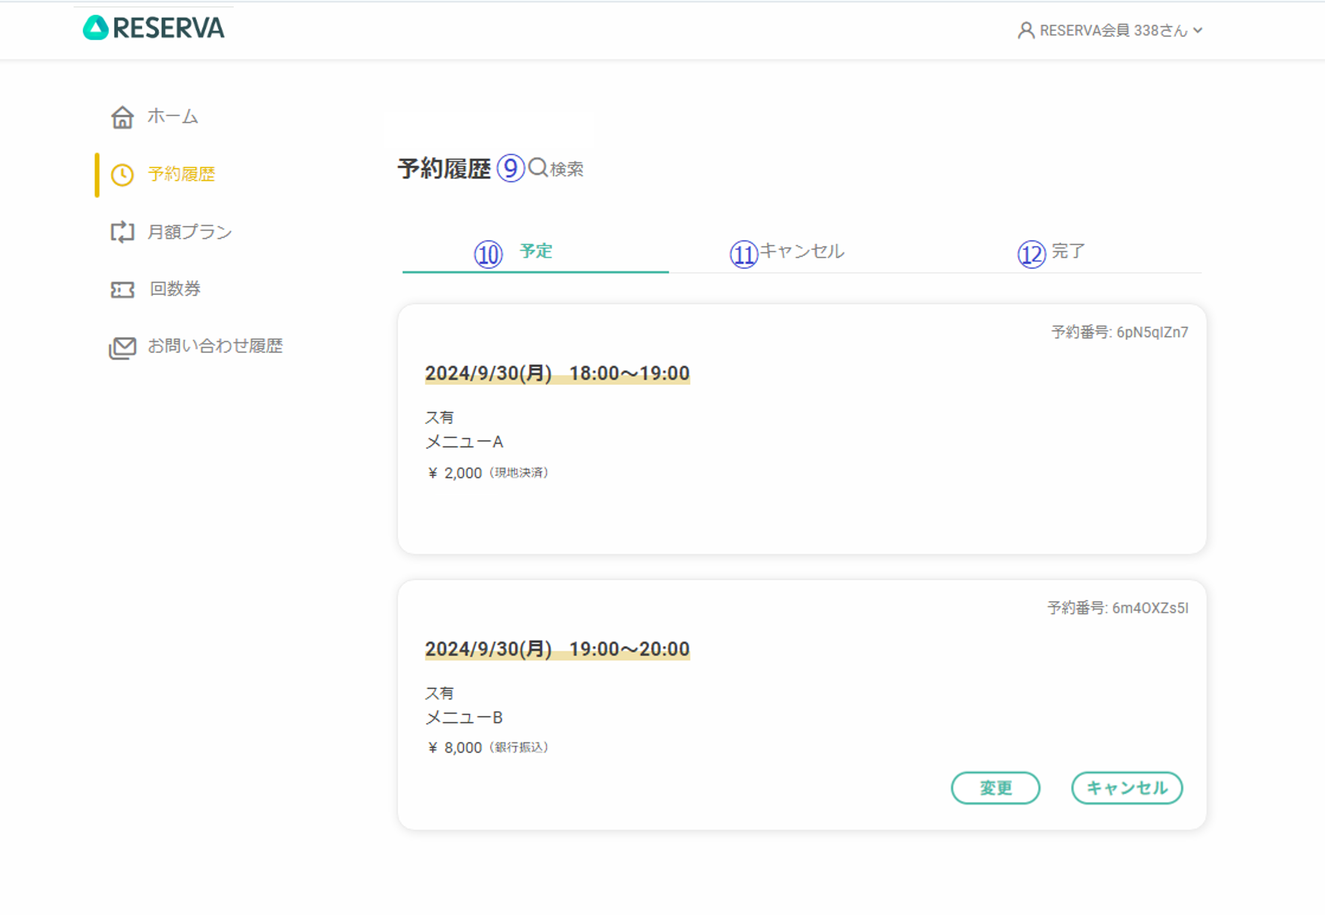
Task: Open 回数券 in the sidebar
Action: (175, 288)
